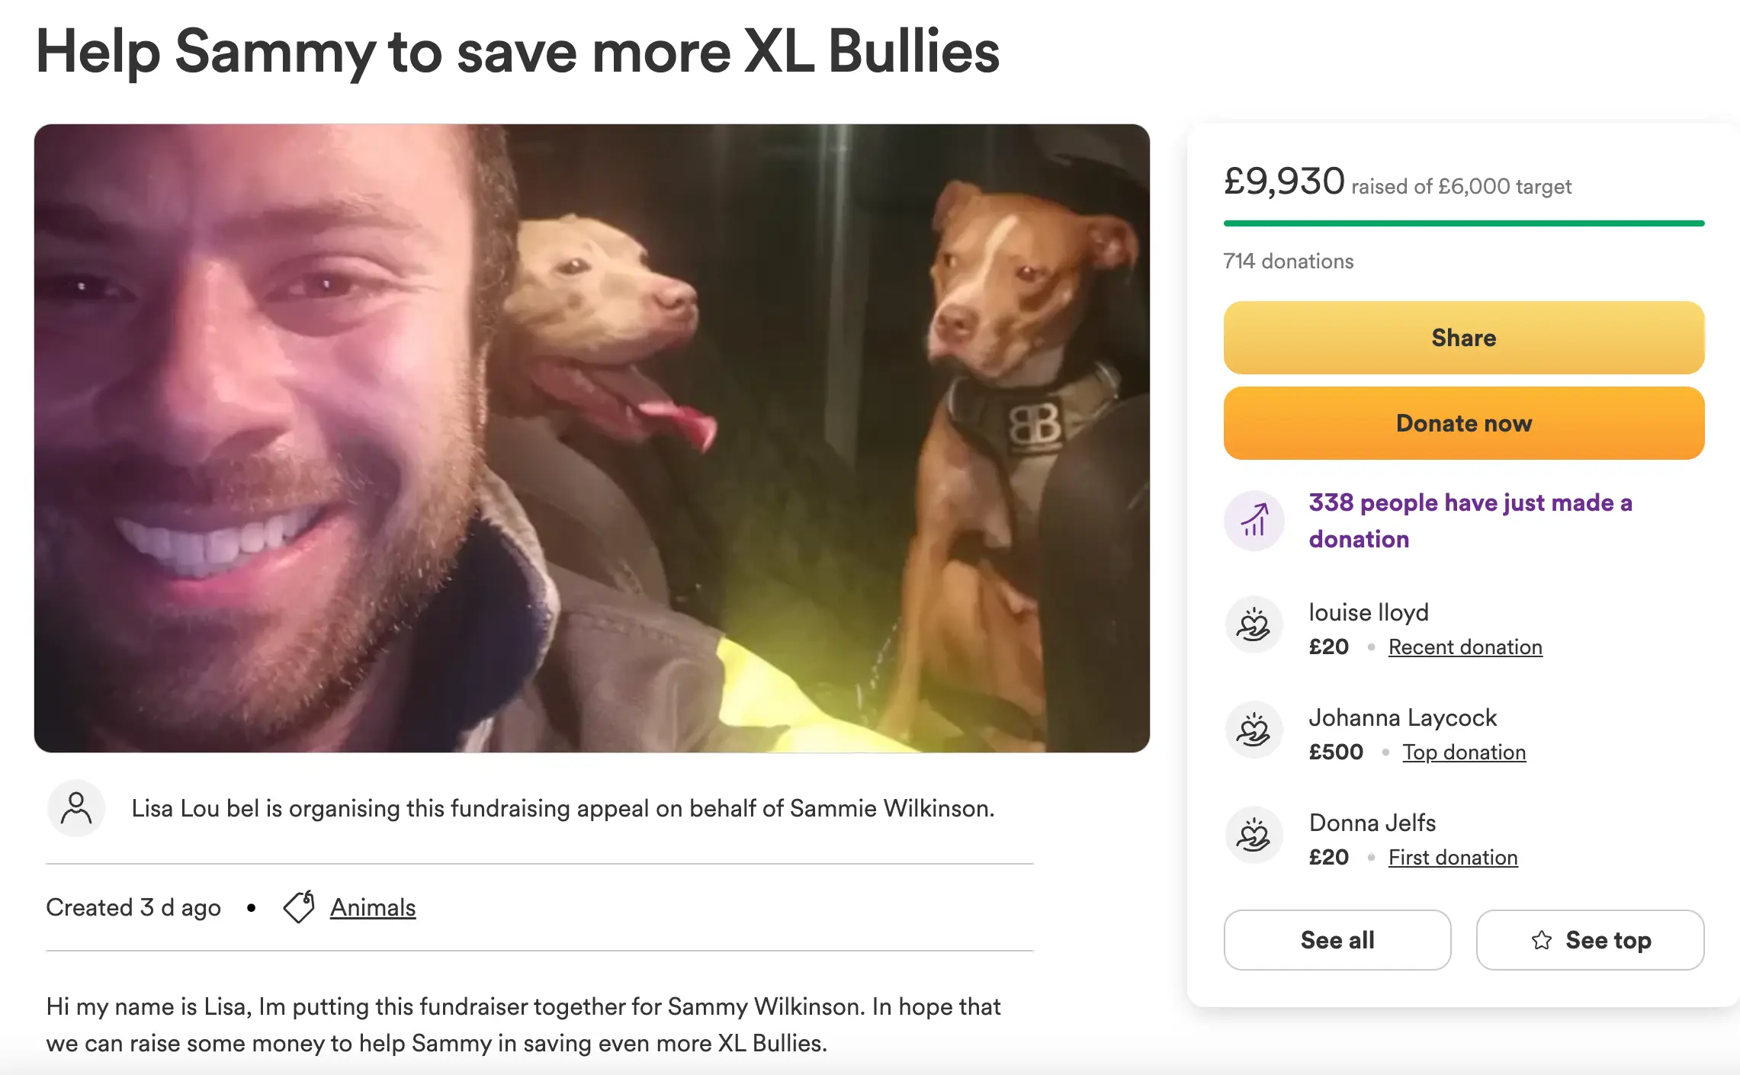Viewport: 1740px width, 1075px height.
Task: Follow the Recent donation link
Action: point(1465,647)
